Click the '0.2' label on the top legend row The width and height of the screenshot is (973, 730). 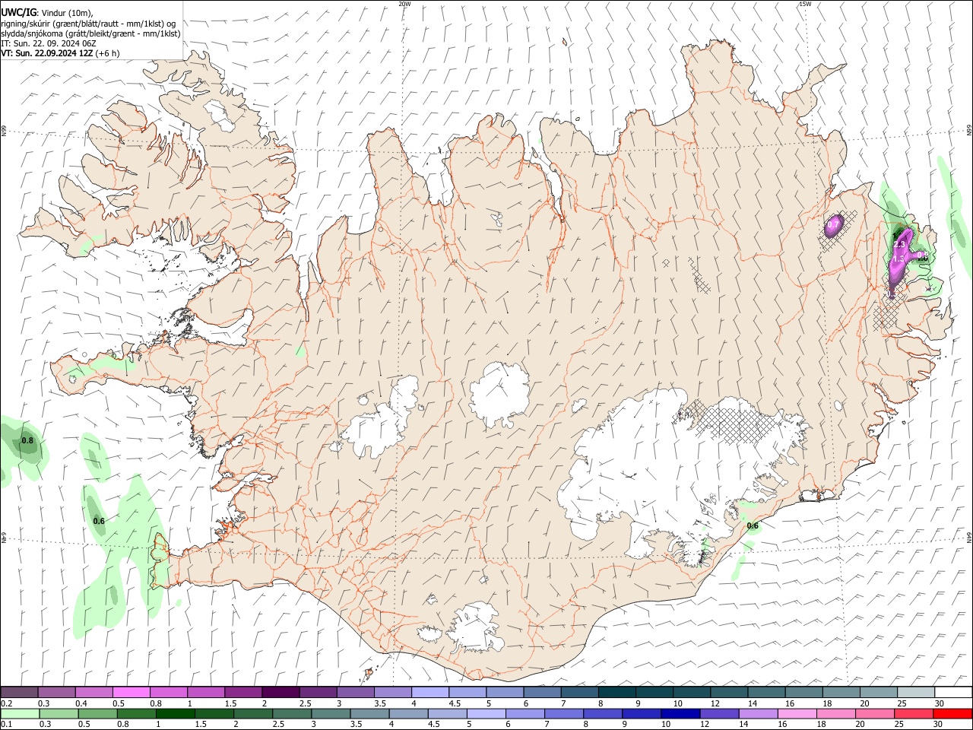7,703
